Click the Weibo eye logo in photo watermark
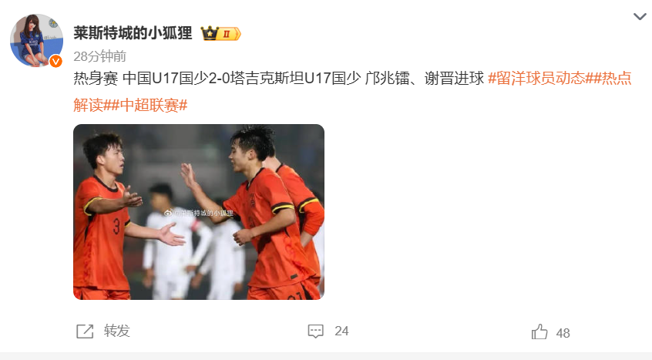652x360 pixels. pyautogui.click(x=167, y=213)
